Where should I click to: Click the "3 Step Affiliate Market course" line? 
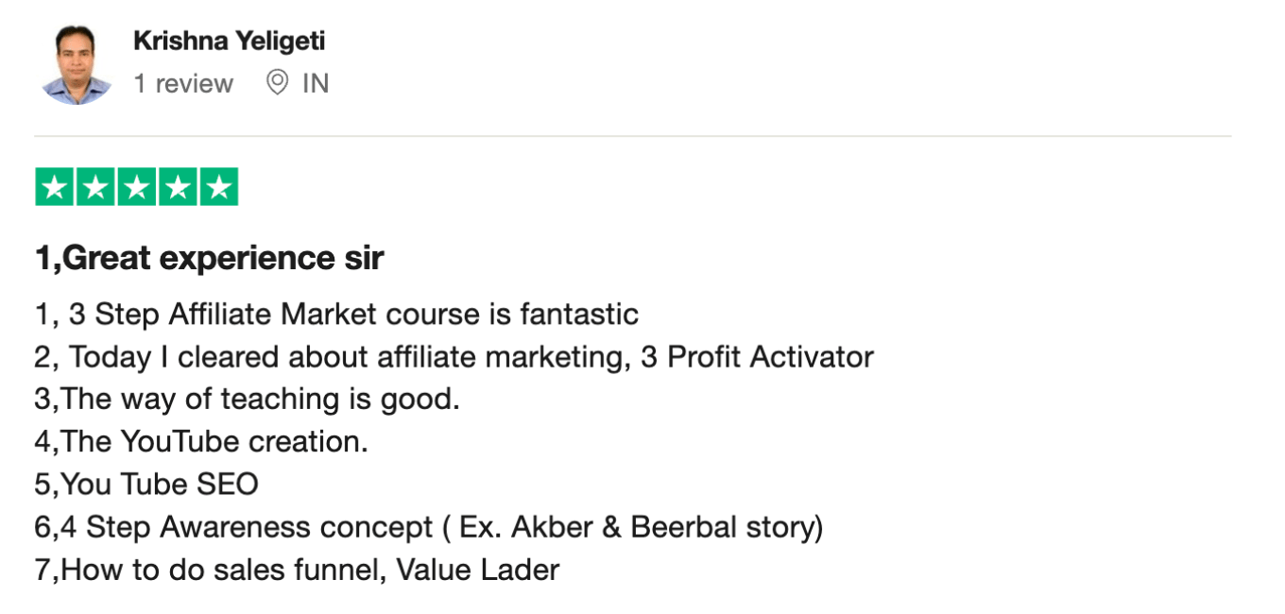tap(336, 314)
